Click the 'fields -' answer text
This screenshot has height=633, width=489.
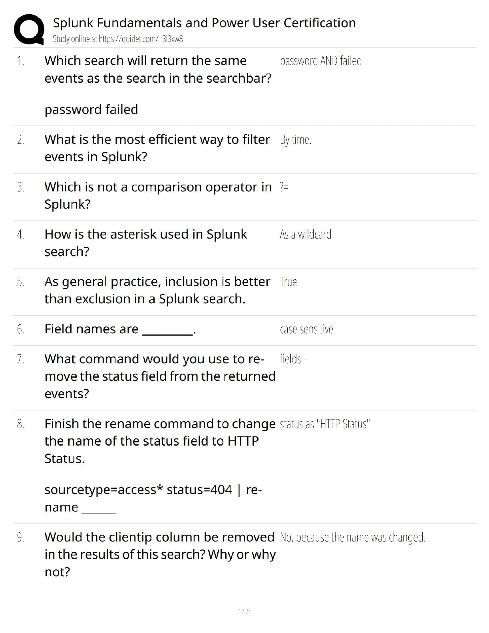(x=293, y=359)
